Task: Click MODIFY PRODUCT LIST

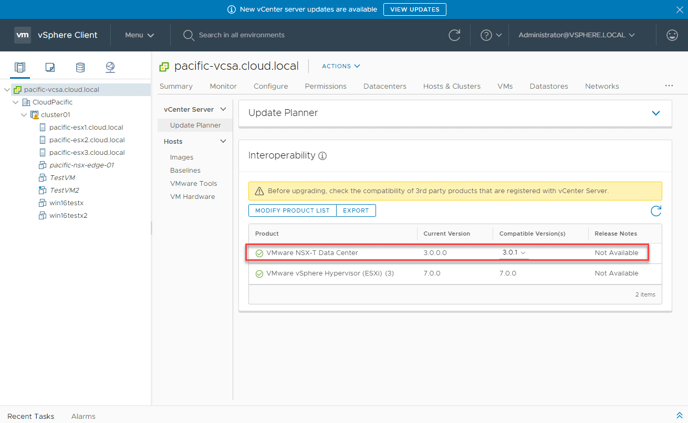Action: [x=291, y=210]
